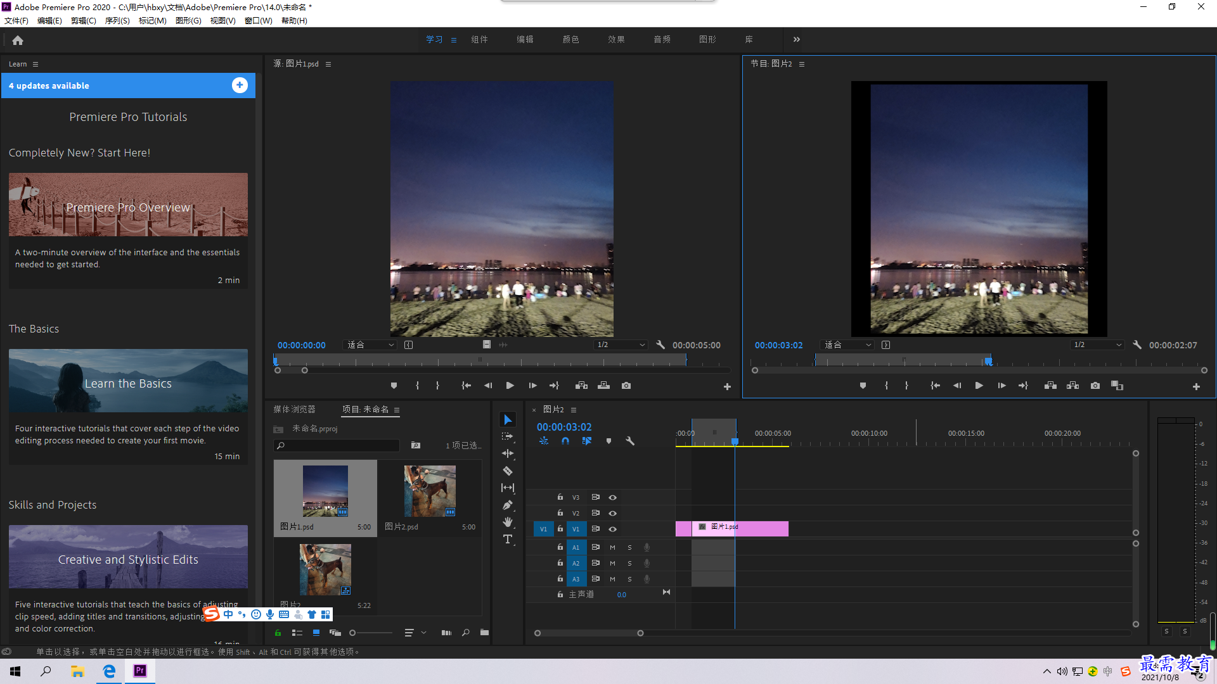Mute audio track A1
1217x684 pixels.
coord(612,548)
